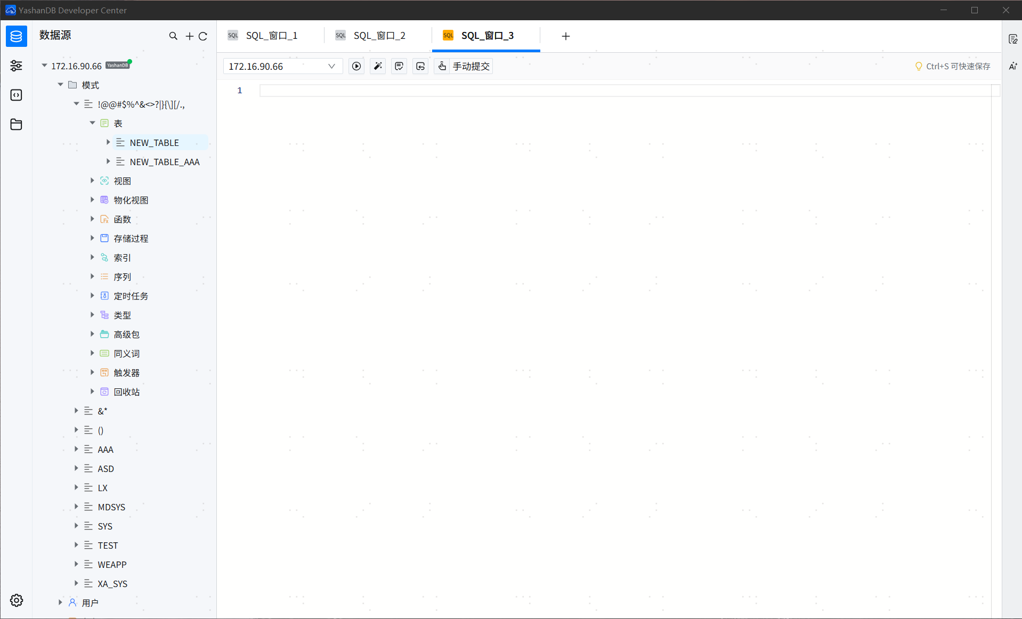Collapse the 模式 folder node
1022x619 pixels.
point(60,84)
